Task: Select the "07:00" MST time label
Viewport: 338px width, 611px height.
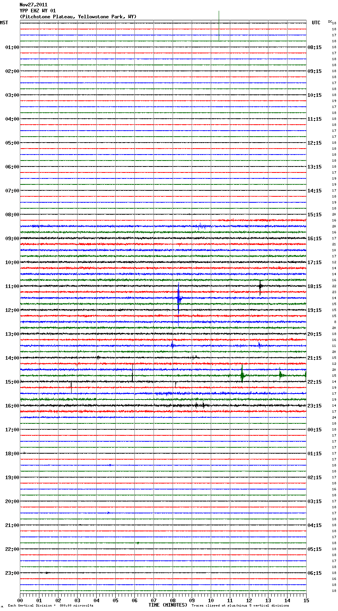Action: (12, 191)
